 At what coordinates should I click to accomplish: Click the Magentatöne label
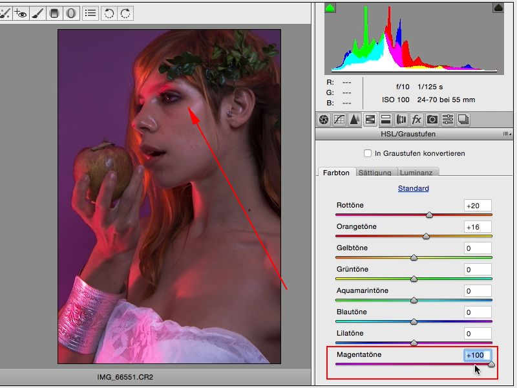click(359, 354)
